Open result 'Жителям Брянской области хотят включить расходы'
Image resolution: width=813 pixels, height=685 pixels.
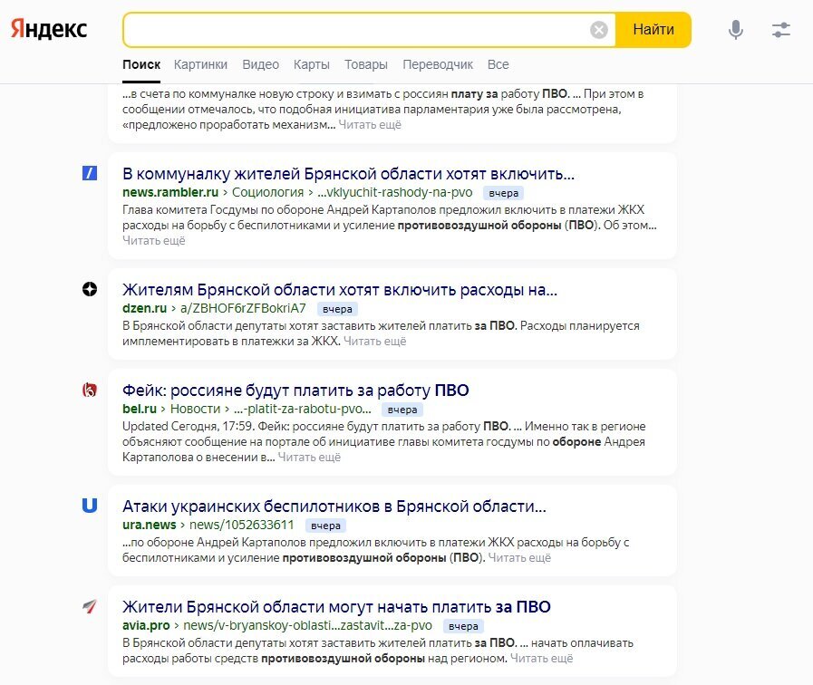coord(340,290)
